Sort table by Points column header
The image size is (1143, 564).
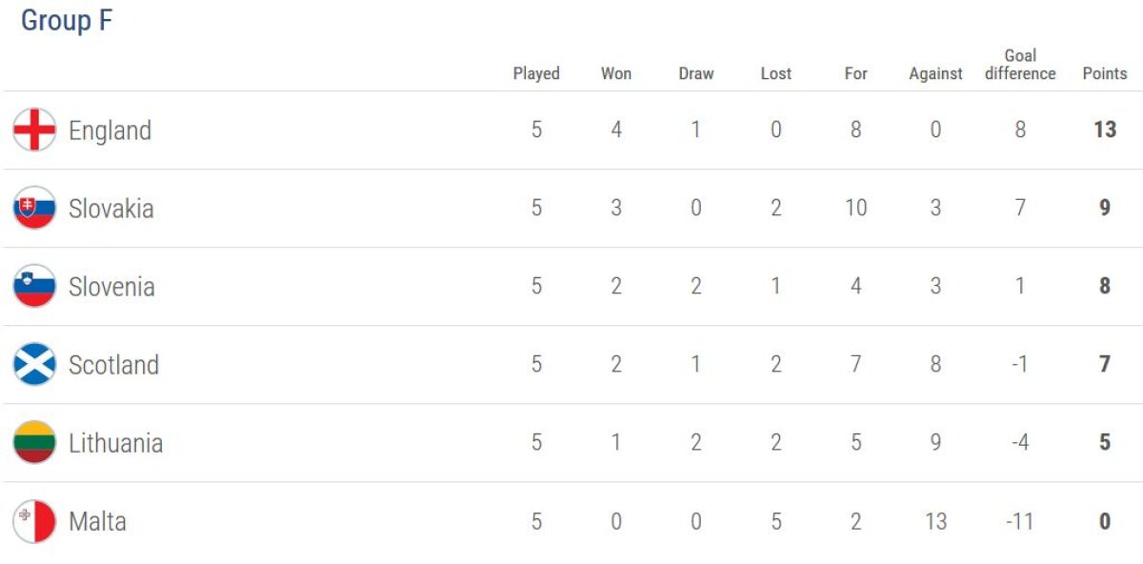[1105, 73]
